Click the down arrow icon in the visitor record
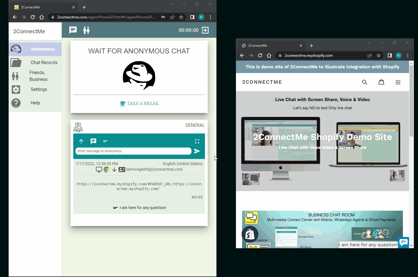The height and width of the screenshot is (277, 418). [114, 170]
